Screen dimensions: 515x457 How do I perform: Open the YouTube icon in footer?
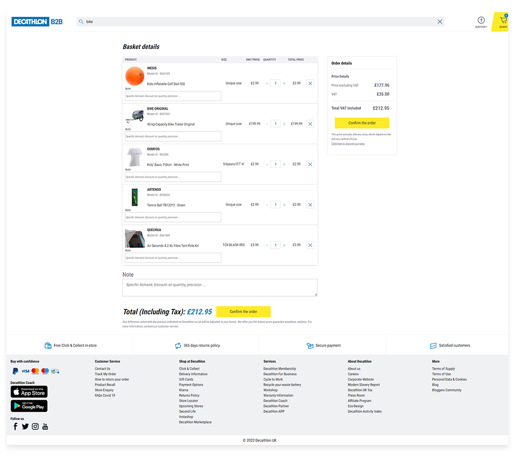click(x=45, y=426)
